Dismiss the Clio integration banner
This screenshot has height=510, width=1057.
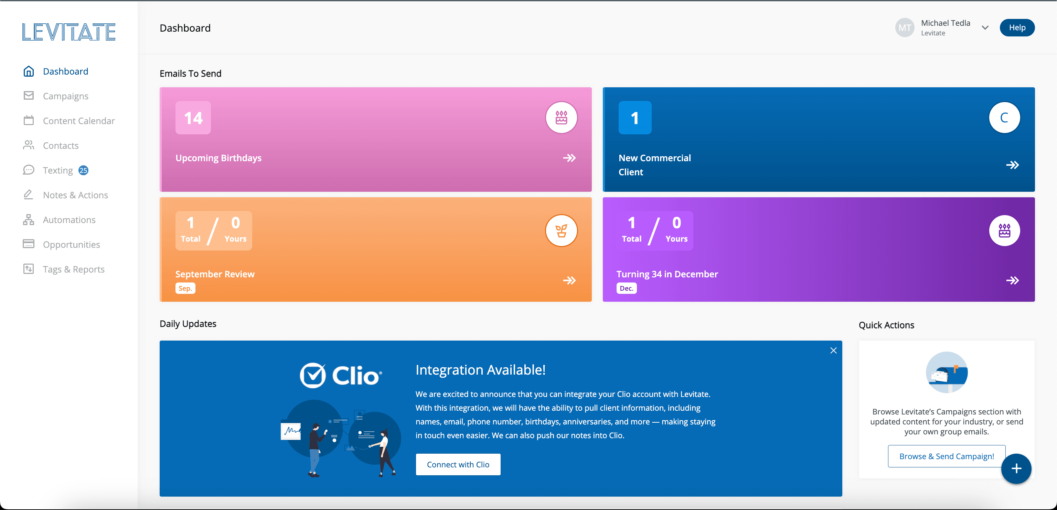833,351
